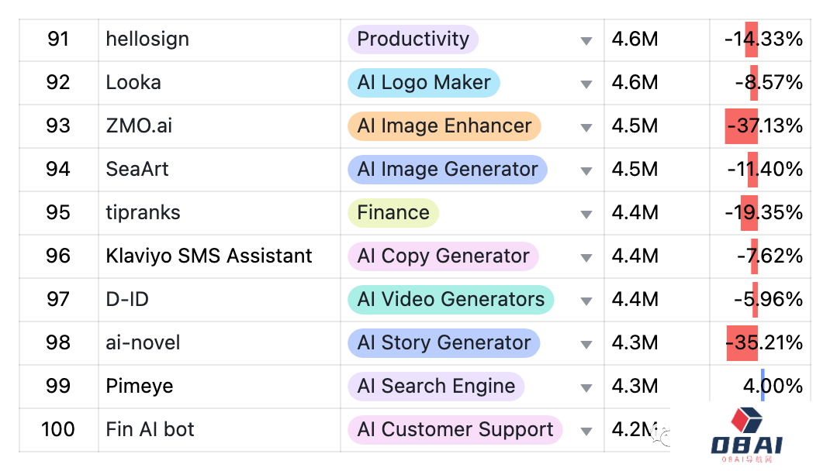Open AI Video Generators dropdown arrow
The width and height of the screenshot is (830, 471).
(586, 301)
